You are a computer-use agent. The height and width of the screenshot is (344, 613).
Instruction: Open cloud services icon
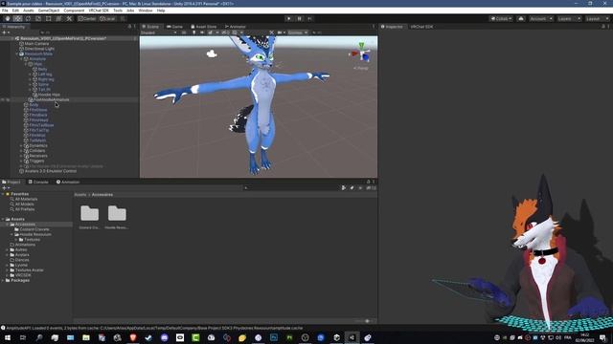point(521,18)
